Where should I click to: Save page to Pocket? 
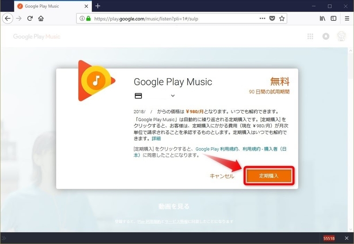click(x=272, y=19)
